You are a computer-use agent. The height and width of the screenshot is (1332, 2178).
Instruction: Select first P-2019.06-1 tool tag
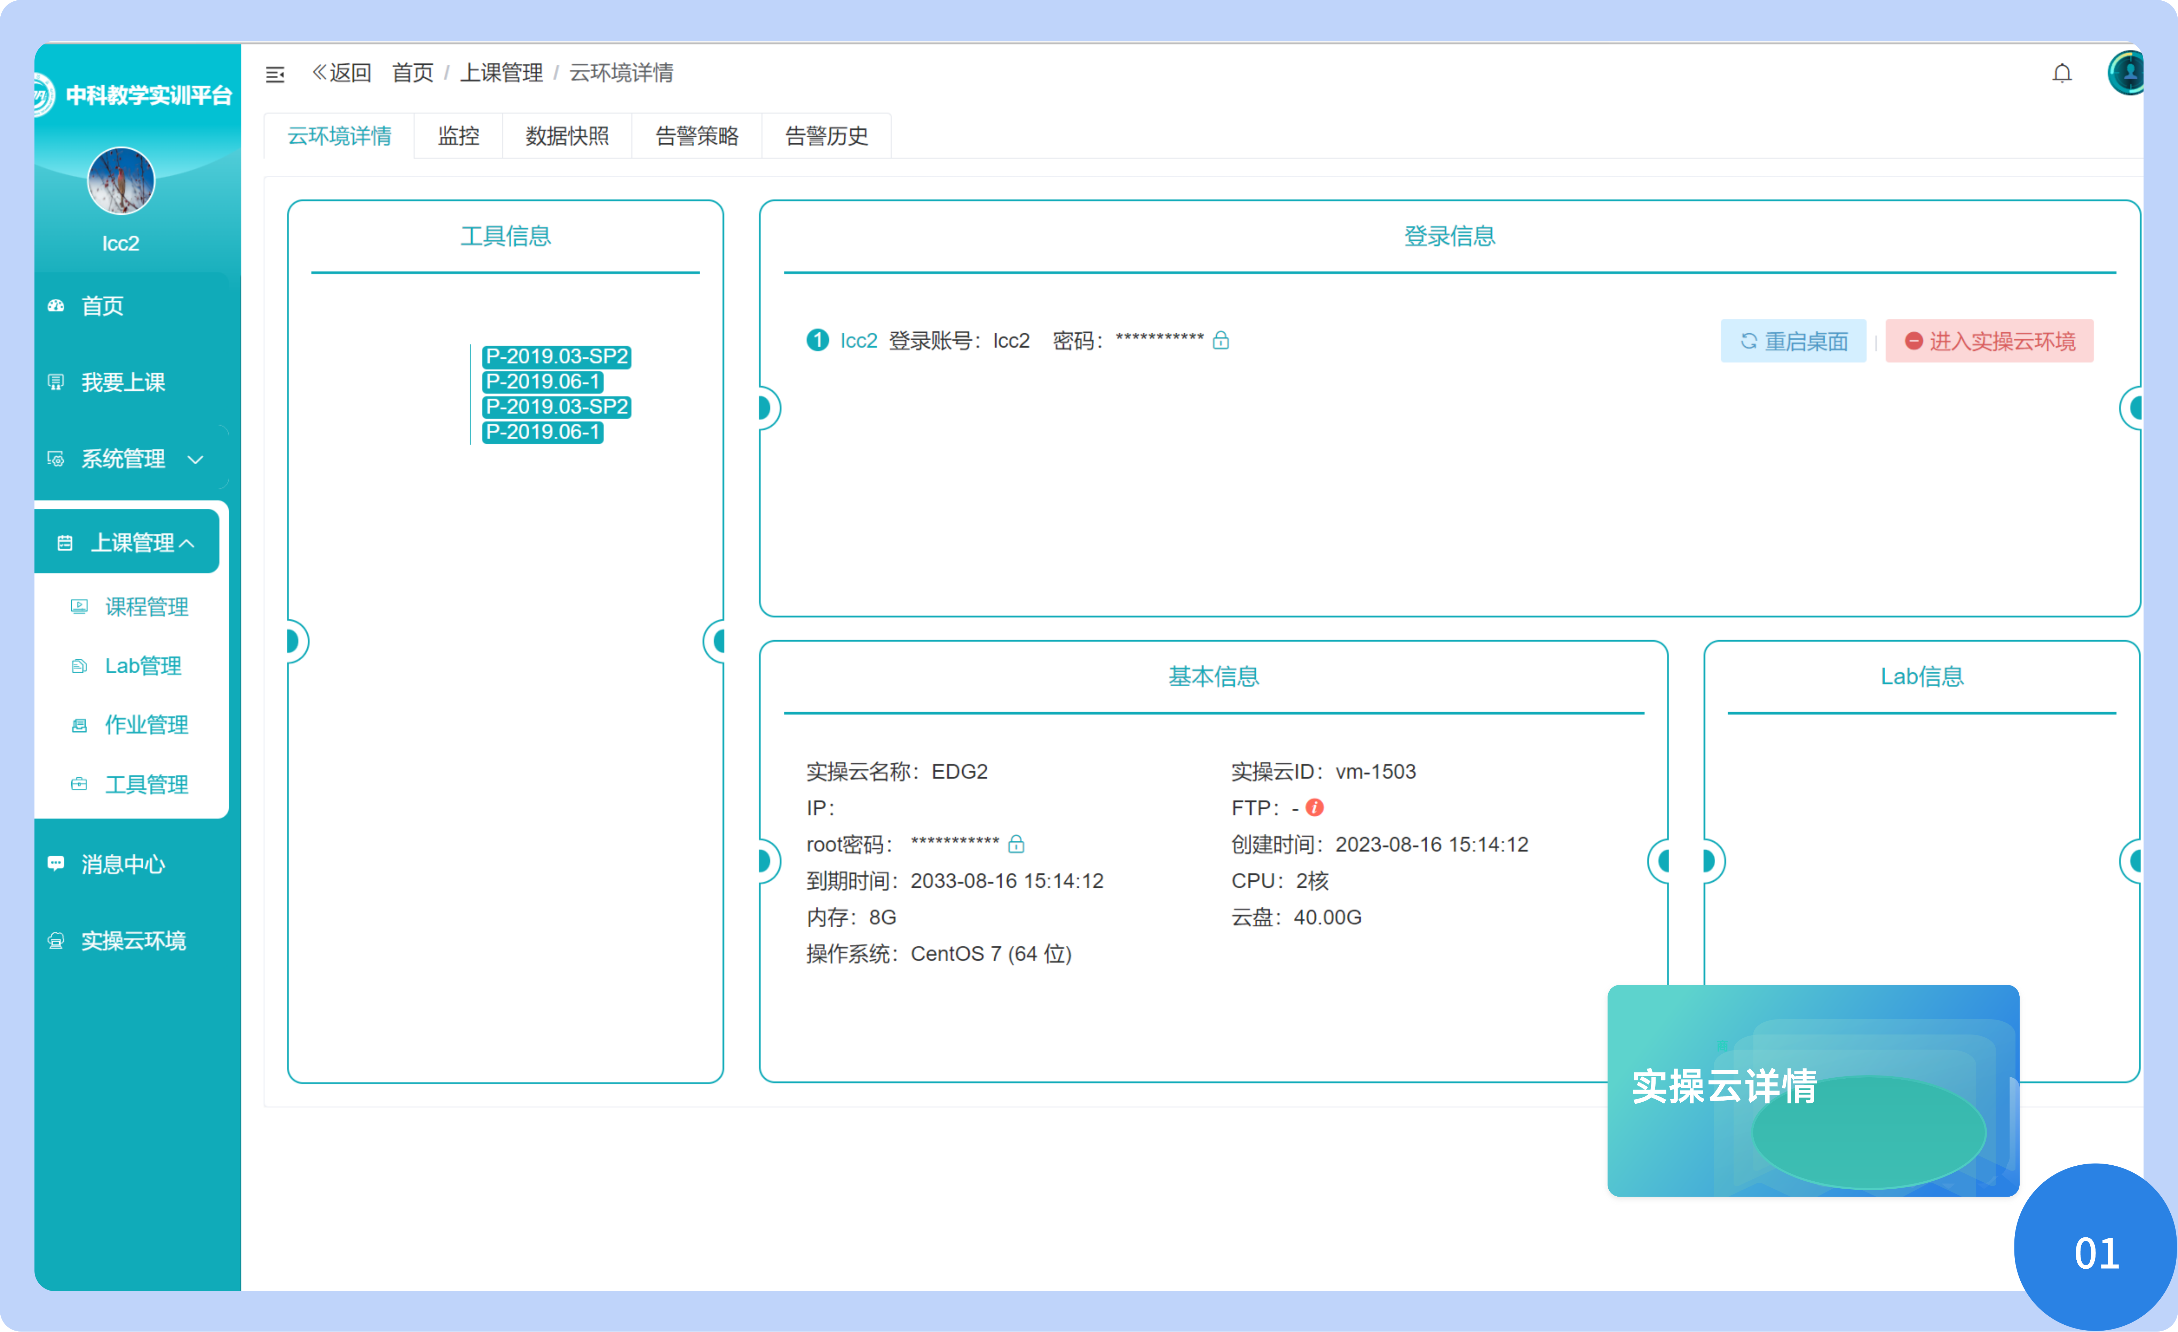point(543,382)
